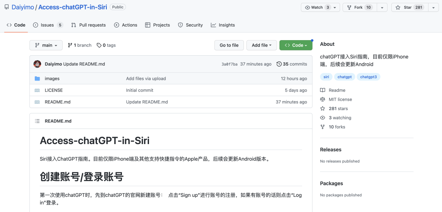The image size is (442, 212).
Task: Open the README outline list icon
Action: (x=37, y=121)
